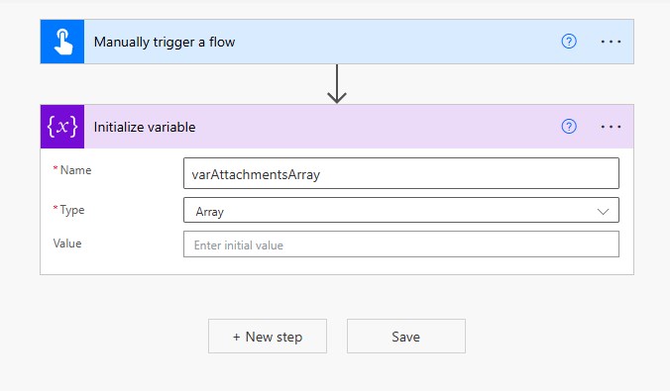Collapse the Initialize variable card title
Viewport: 670px width, 391px height.
point(145,128)
